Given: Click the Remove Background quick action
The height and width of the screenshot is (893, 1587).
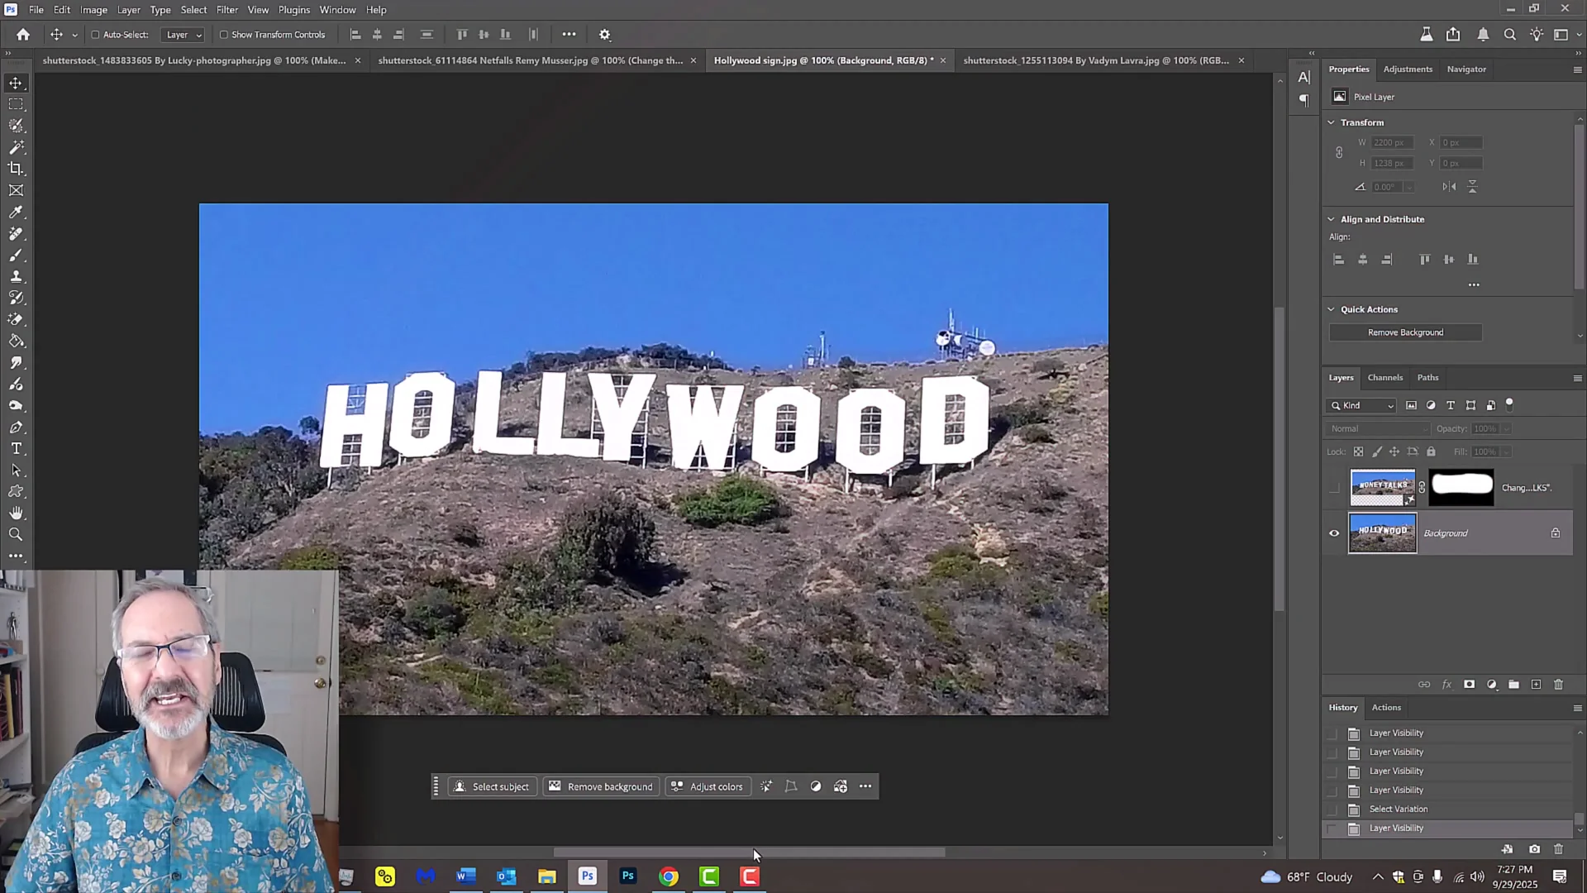Looking at the screenshot, I should click(x=1404, y=332).
